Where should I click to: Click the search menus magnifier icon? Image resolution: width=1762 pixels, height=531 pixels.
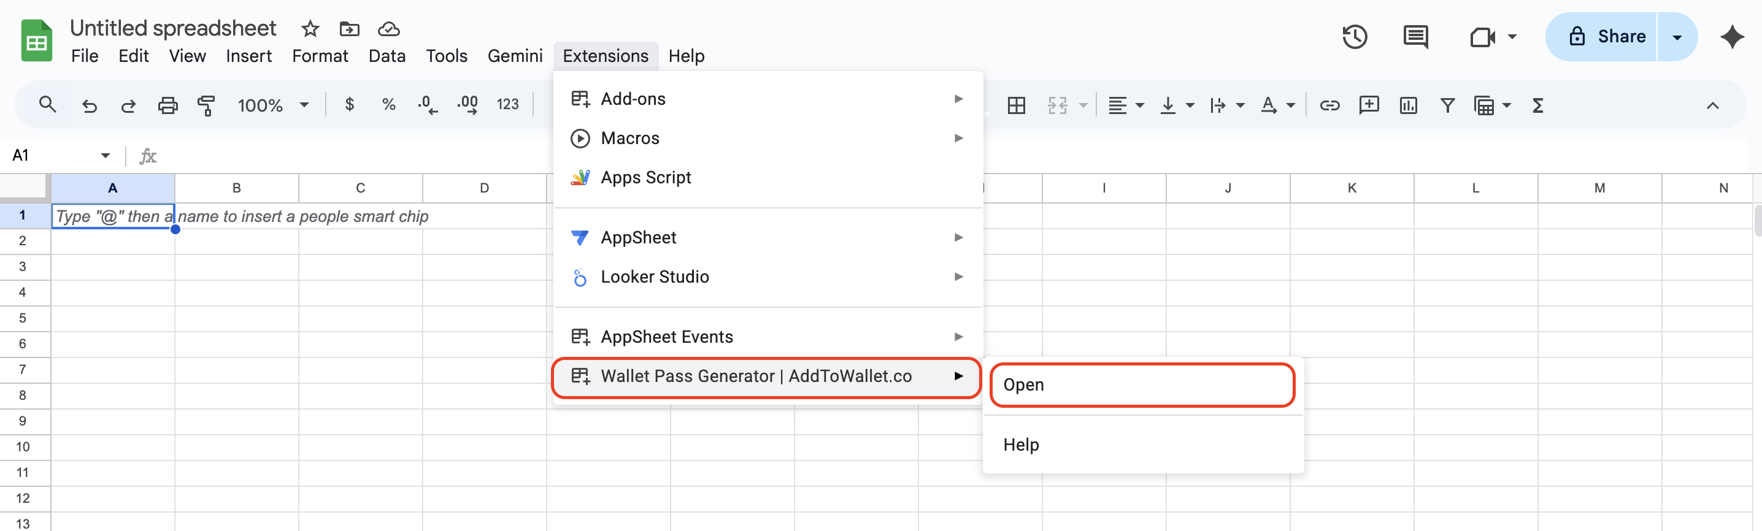click(47, 105)
